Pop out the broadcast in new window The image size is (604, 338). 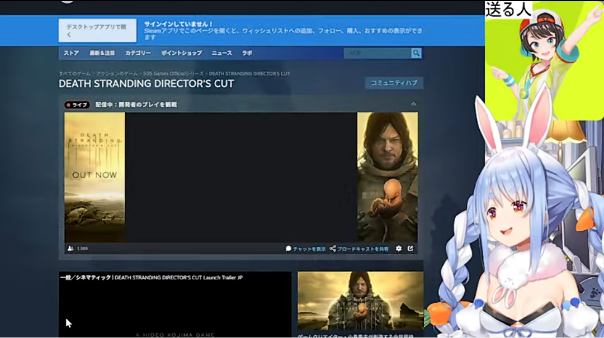(x=410, y=249)
